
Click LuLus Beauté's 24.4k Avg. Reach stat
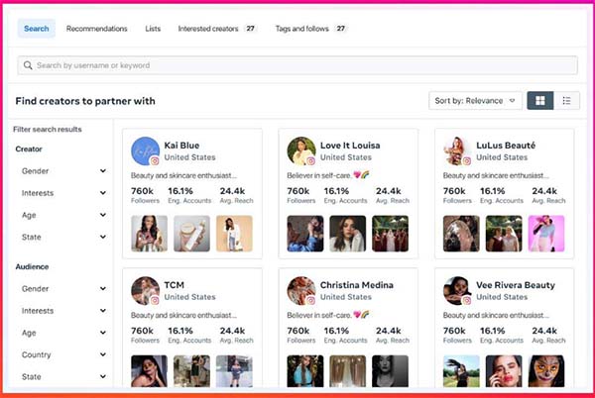(x=548, y=195)
